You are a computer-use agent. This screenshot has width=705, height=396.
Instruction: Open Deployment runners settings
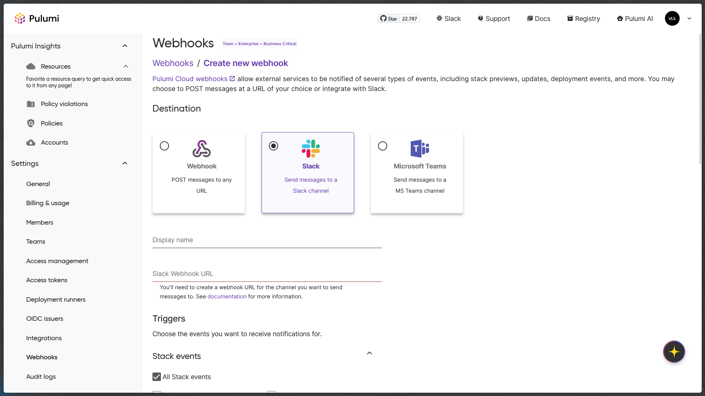pyautogui.click(x=56, y=299)
